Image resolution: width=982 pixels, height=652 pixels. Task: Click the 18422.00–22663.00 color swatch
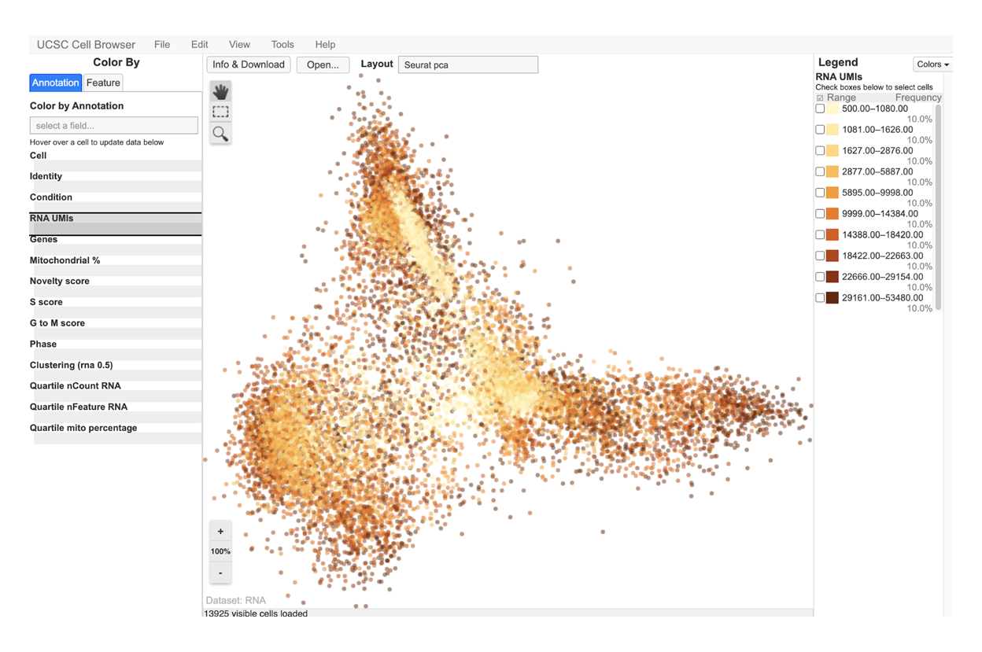tap(832, 256)
